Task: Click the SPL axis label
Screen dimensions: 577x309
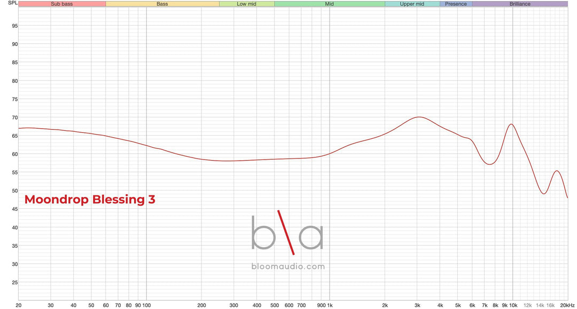Action: 12,3
